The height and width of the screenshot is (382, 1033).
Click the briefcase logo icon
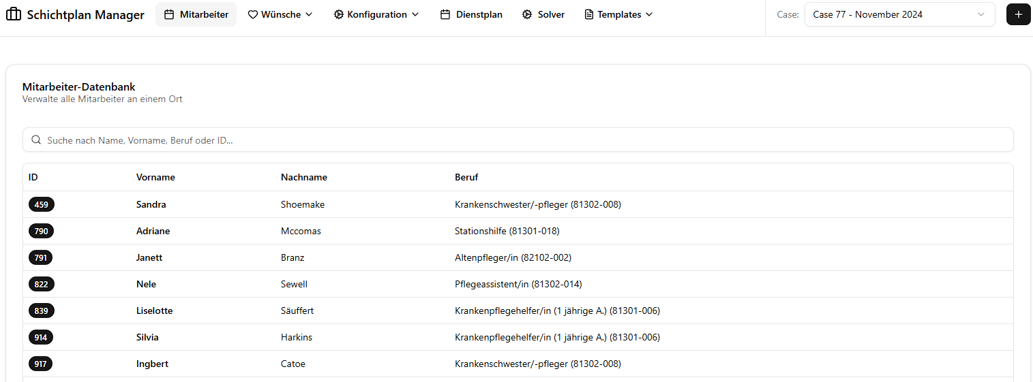(14, 14)
